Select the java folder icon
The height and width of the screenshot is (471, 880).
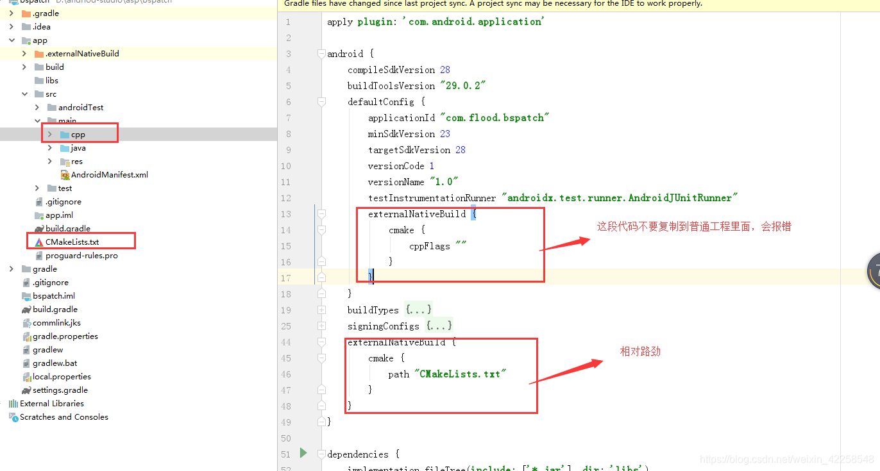pos(65,148)
